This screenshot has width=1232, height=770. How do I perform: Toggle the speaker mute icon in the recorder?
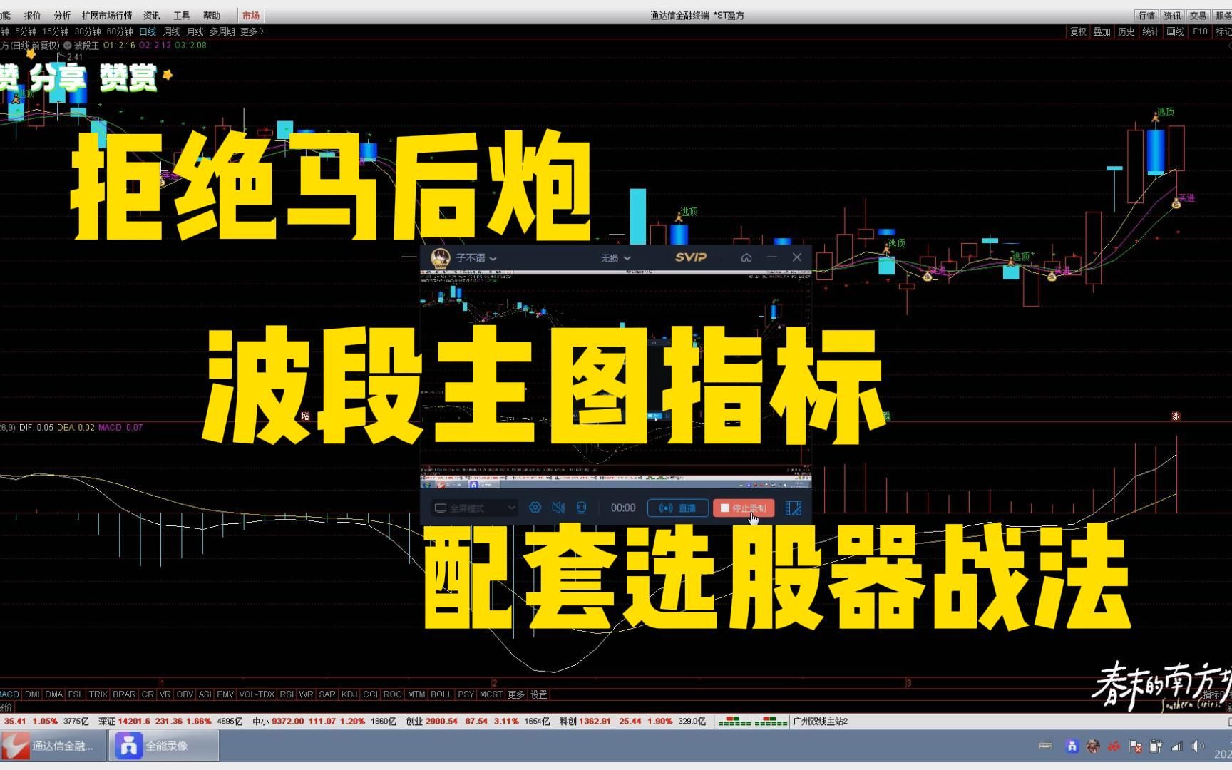point(560,508)
